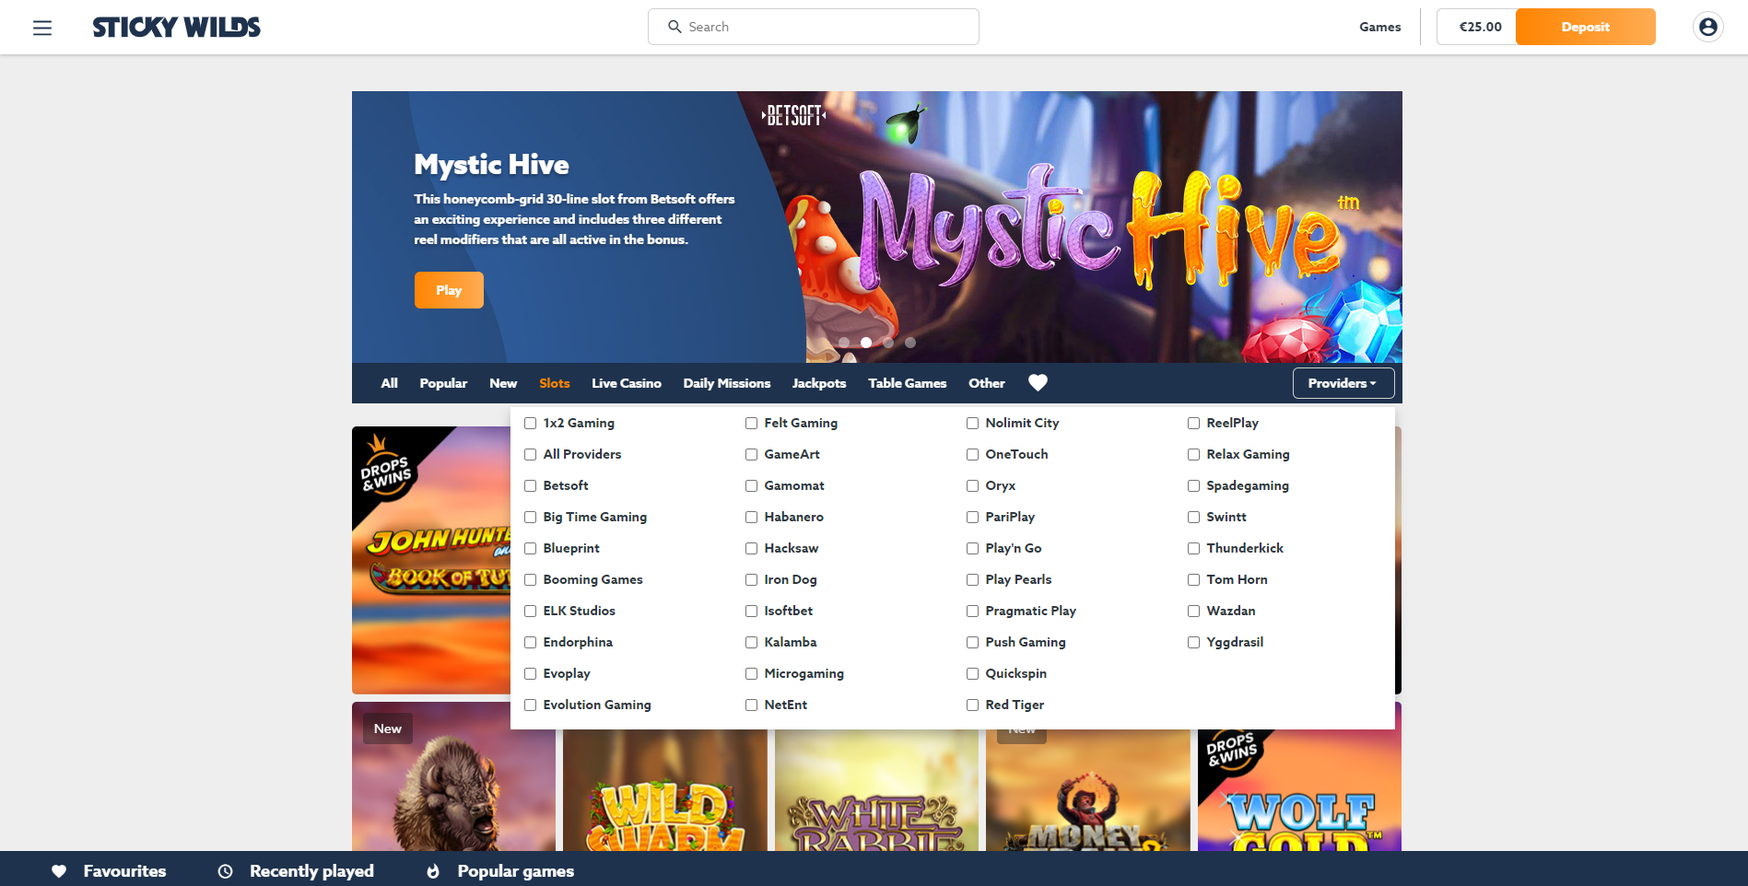Viewport: 1748px width, 886px height.
Task: Open the White Rabbit game thumbnail
Action: pyautogui.click(x=876, y=790)
